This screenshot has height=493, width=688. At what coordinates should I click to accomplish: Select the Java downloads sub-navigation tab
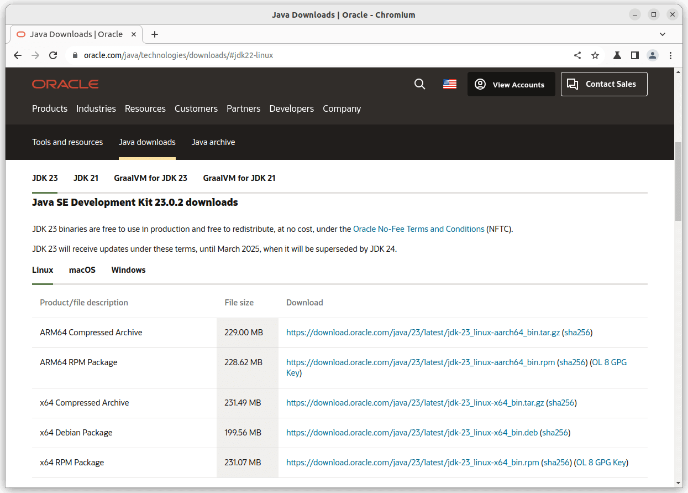147,142
